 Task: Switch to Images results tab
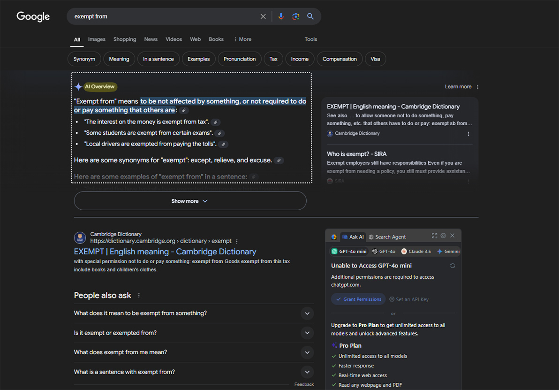[x=97, y=39]
